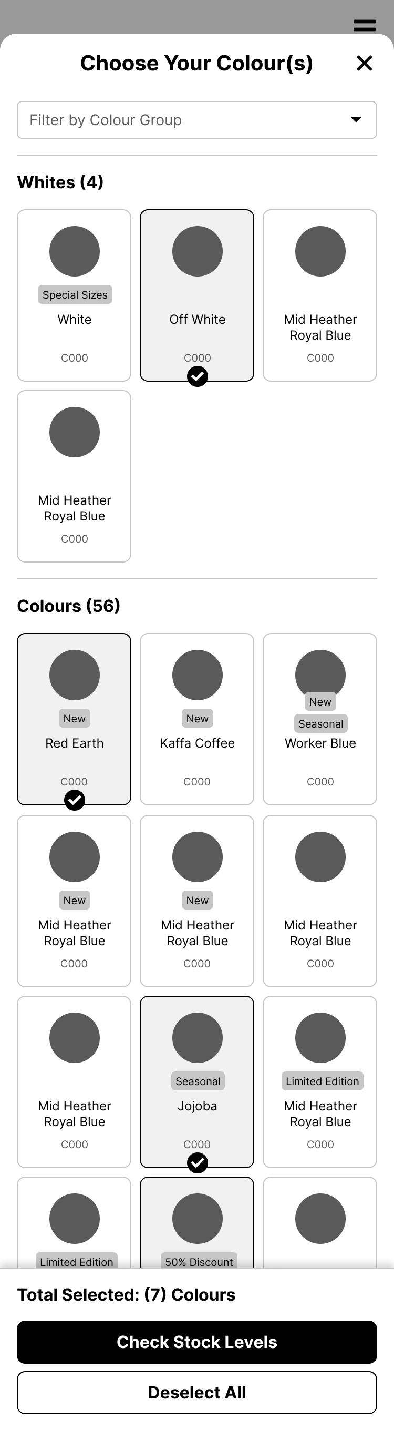Click the Limited Edition badge above Mid Heather

point(323,1081)
